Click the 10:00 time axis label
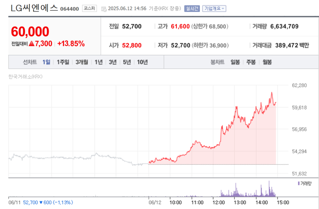Viewport: 319px width, 209px height. click(175, 203)
